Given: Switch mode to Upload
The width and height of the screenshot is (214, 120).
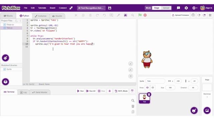Looking at the screenshot, I should point(166,8).
